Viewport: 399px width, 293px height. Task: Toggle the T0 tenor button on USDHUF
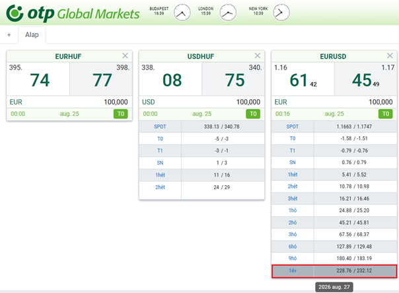253,114
